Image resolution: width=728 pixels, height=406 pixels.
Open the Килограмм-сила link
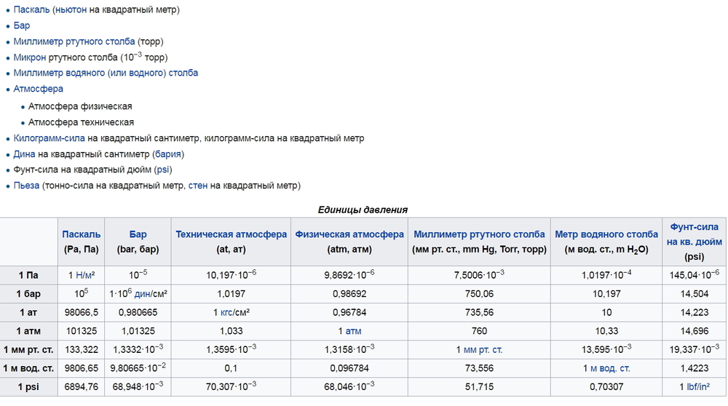50,138
